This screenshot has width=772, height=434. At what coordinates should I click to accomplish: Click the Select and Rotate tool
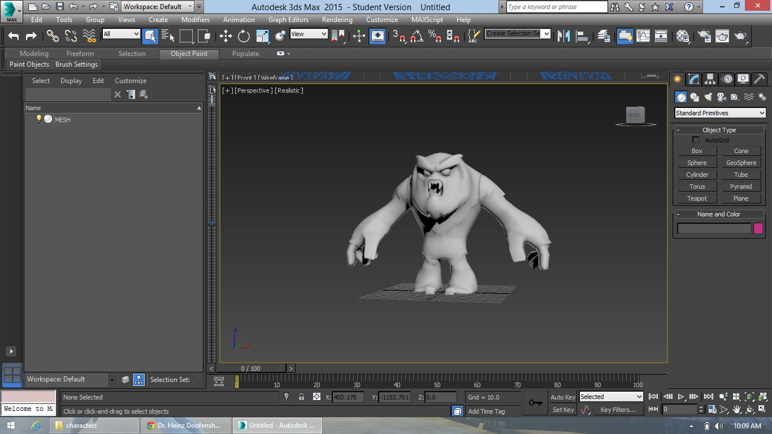click(x=244, y=36)
